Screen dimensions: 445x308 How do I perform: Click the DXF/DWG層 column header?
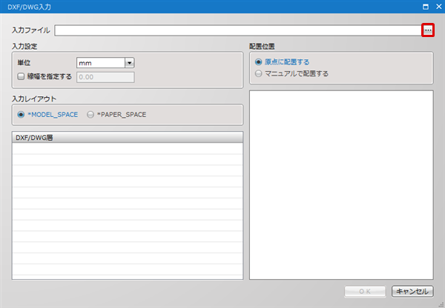tap(128, 138)
